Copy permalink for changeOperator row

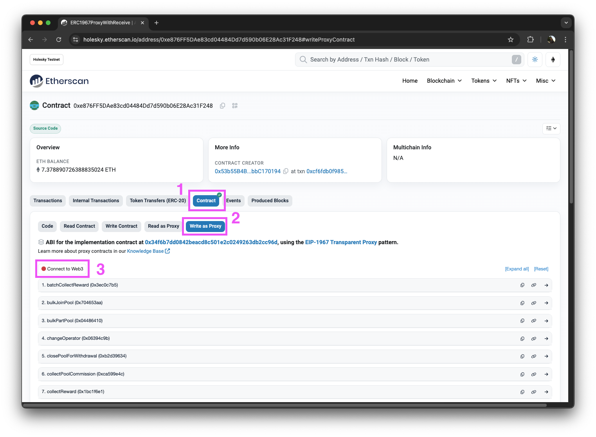point(534,339)
